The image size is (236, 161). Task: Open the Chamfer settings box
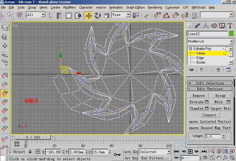click(x=207, y=108)
